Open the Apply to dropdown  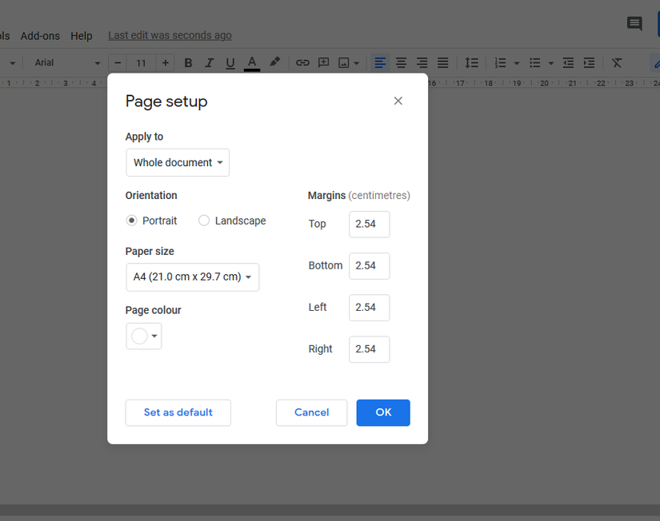(x=177, y=162)
